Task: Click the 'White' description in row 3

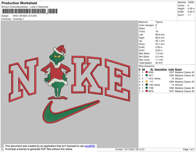Action: coord(157,79)
